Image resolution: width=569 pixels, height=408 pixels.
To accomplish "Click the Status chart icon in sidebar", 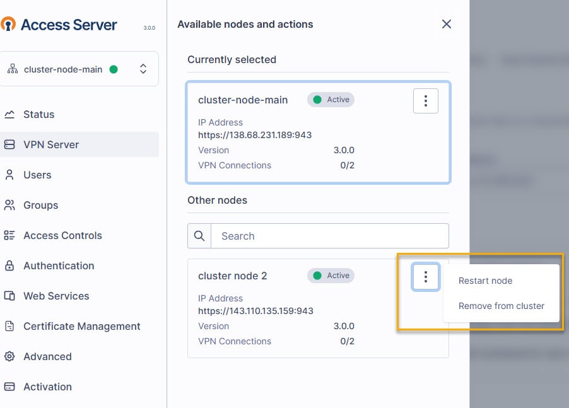I will [9, 115].
